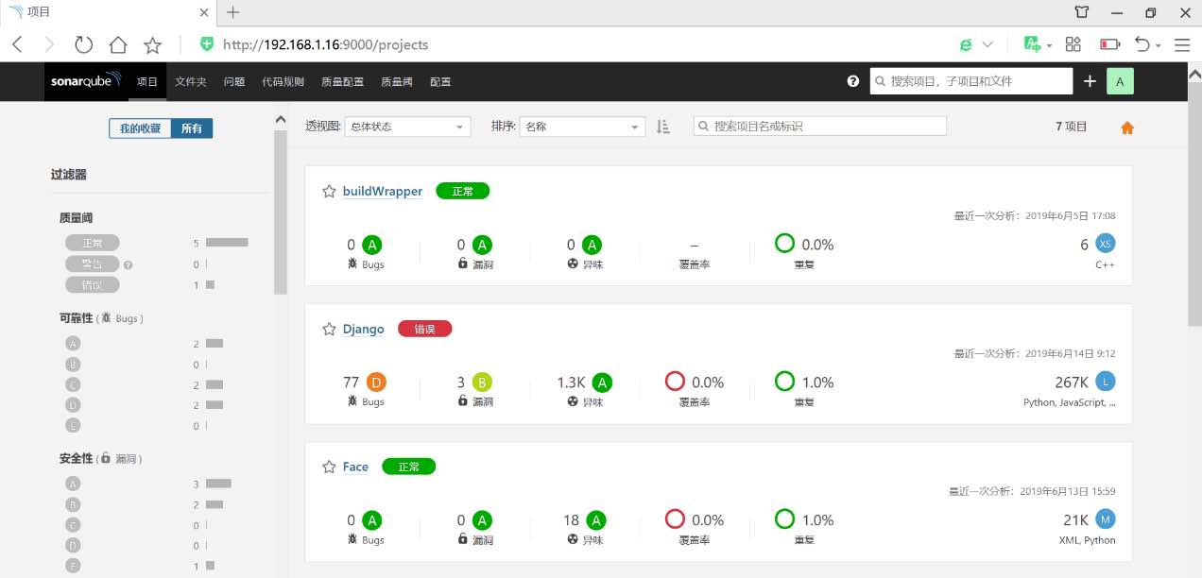Click the home icon beside 7 项目

click(x=1126, y=126)
